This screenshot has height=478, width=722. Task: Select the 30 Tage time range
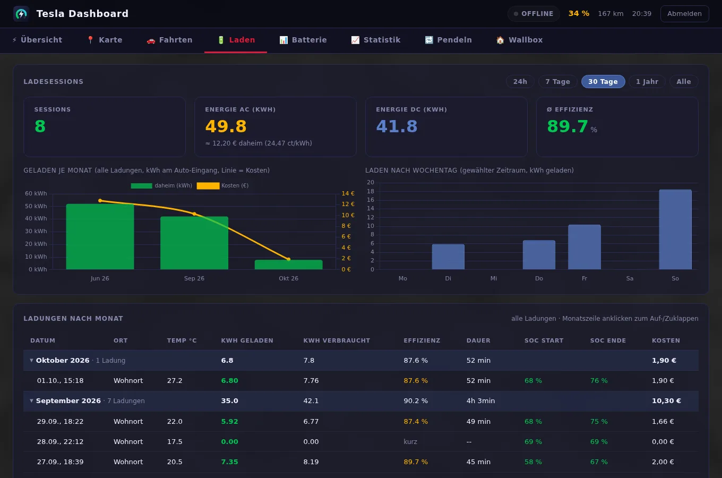point(603,81)
